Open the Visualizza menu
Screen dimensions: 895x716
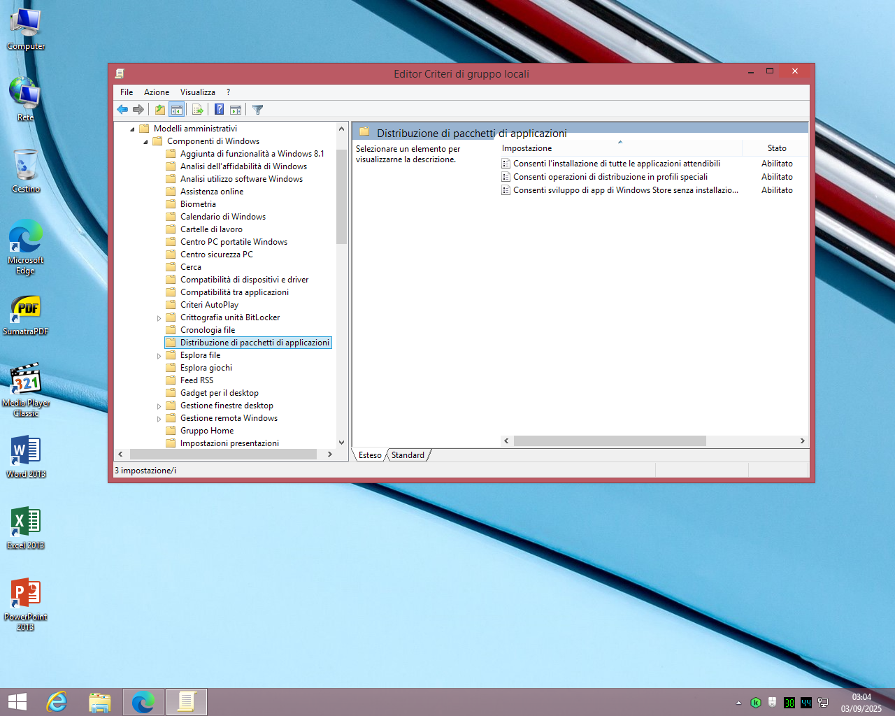[197, 92]
